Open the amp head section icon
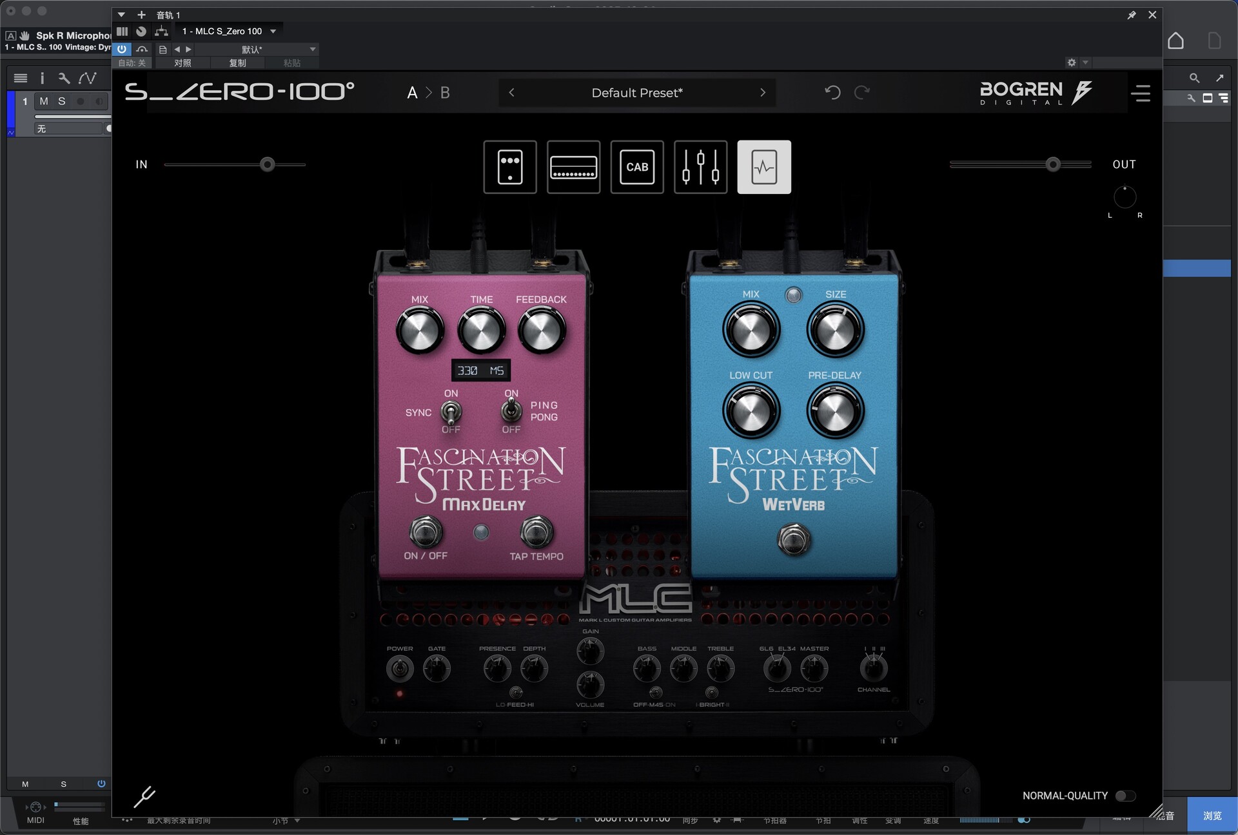 click(x=573, y=167)
